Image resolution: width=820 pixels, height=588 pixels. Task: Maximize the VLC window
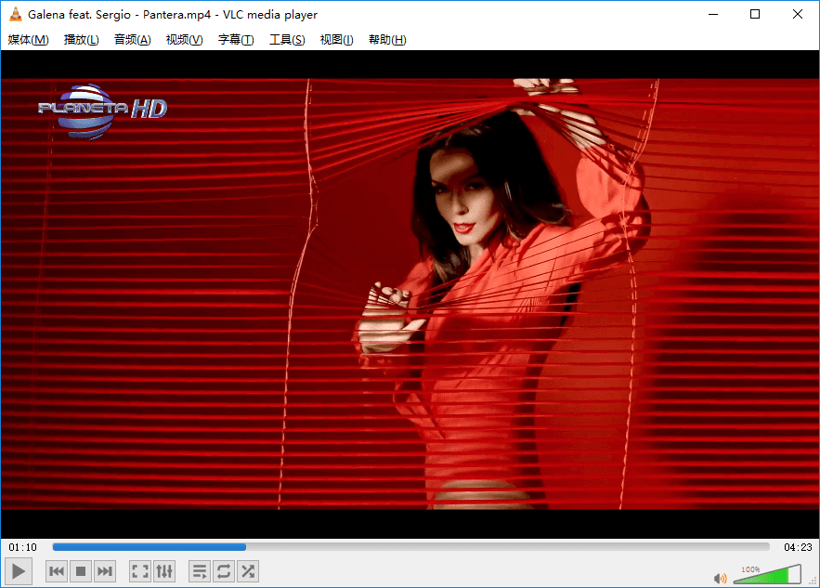click(755, 14)
